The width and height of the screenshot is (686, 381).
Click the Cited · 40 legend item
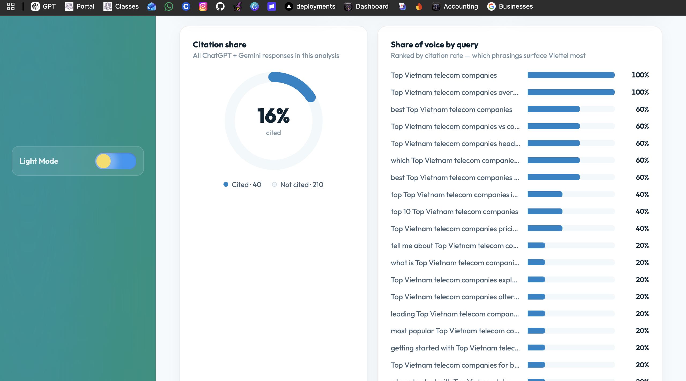(242, 185)
